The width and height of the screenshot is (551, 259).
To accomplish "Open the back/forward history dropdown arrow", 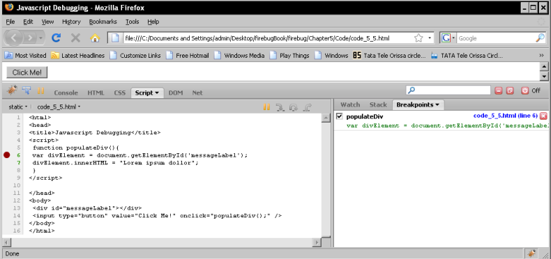I will pyautogui.click(x=41, y=38).
